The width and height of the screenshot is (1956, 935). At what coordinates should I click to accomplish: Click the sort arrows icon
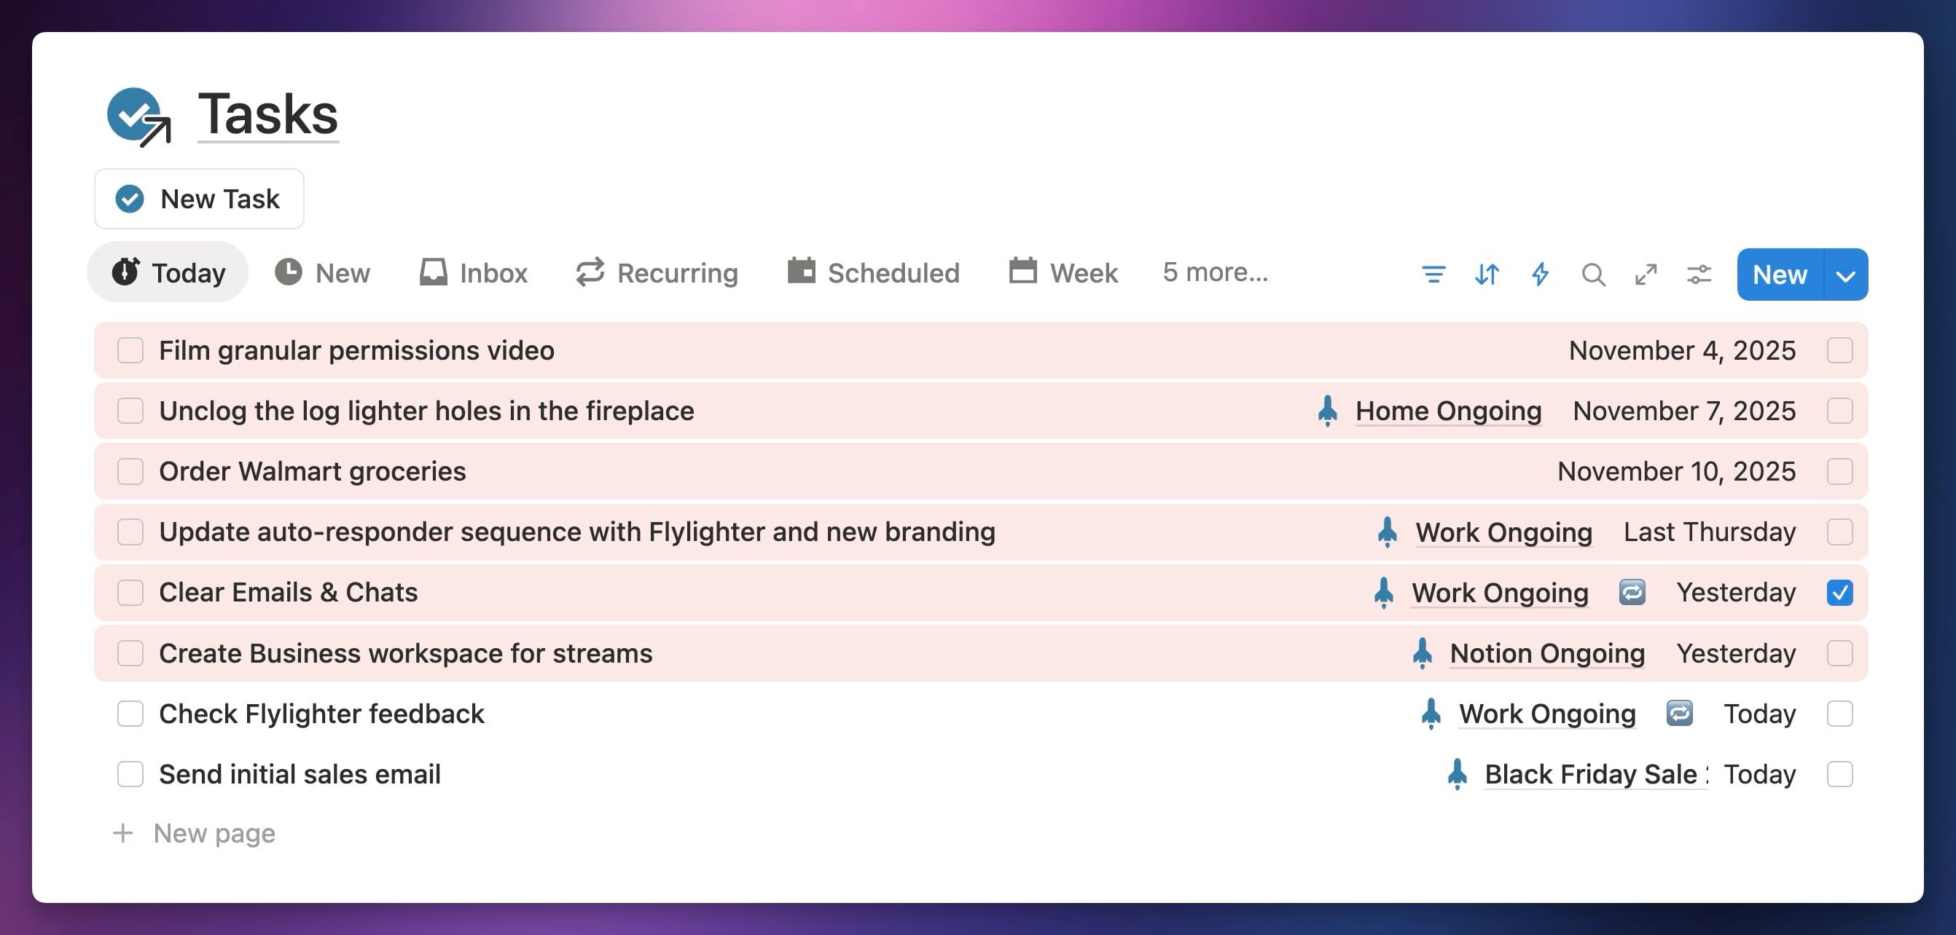point(1487,274)
